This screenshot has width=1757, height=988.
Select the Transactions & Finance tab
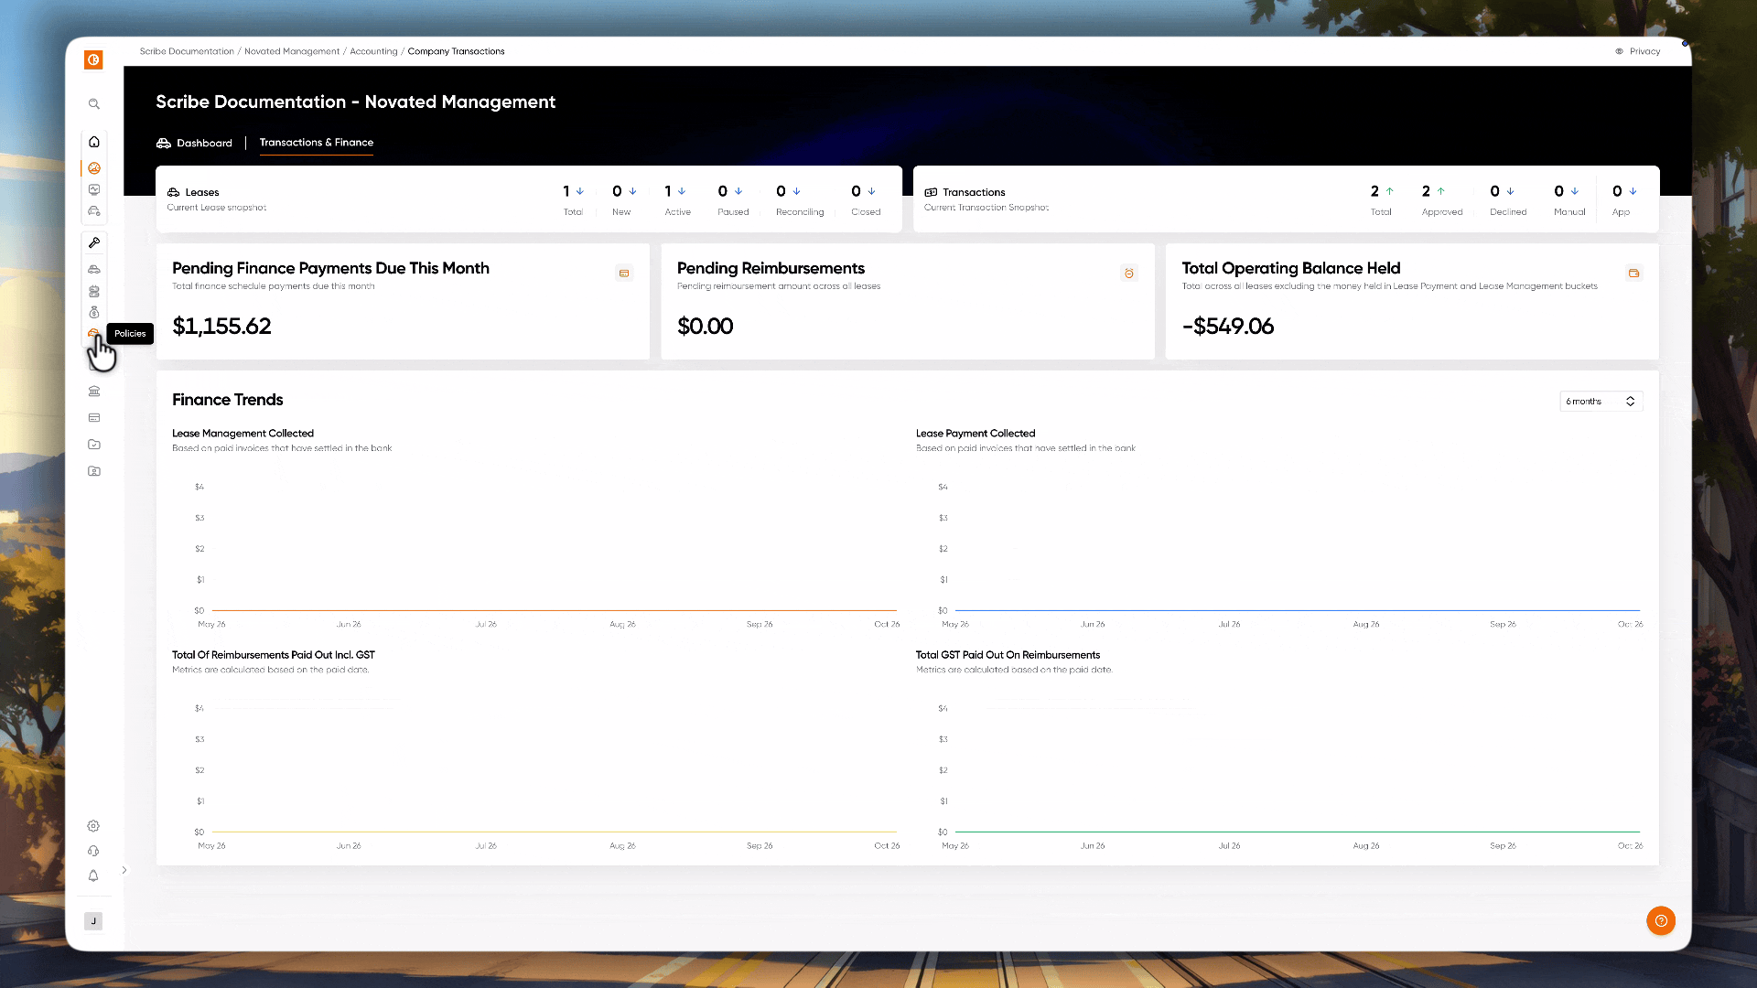[x=317, y=143]
